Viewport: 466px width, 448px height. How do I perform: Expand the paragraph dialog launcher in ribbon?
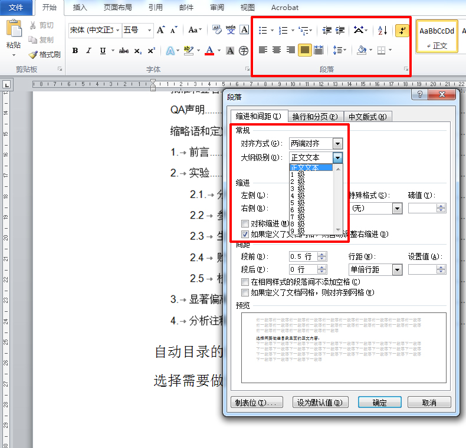[x=406, y=69]
